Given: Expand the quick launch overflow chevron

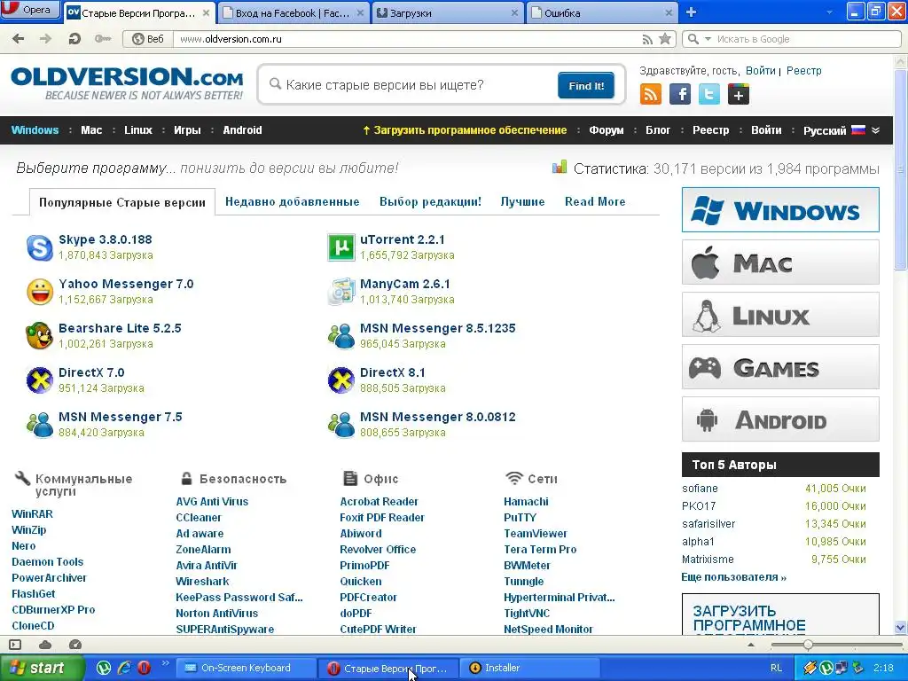Looking at the screenshot, I should click(165, 663).
